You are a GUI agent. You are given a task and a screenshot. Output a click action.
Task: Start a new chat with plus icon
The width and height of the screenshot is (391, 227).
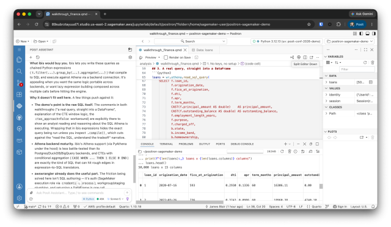(31, 57)
